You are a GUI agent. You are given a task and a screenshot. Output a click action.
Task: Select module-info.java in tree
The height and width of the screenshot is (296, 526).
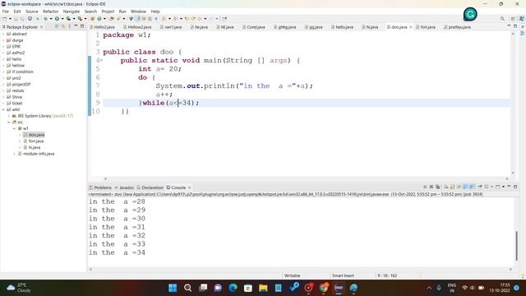coord(39,154)
